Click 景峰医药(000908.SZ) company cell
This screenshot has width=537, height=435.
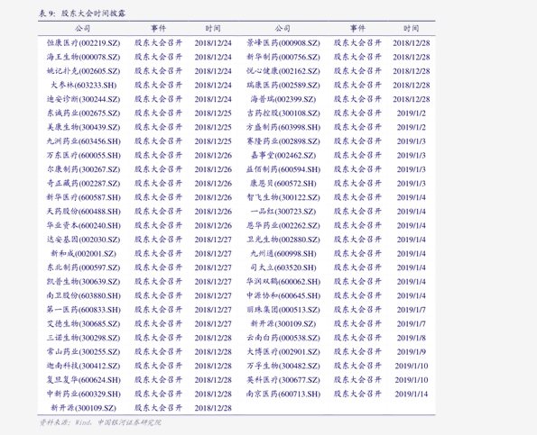click(x=282, y=43)
